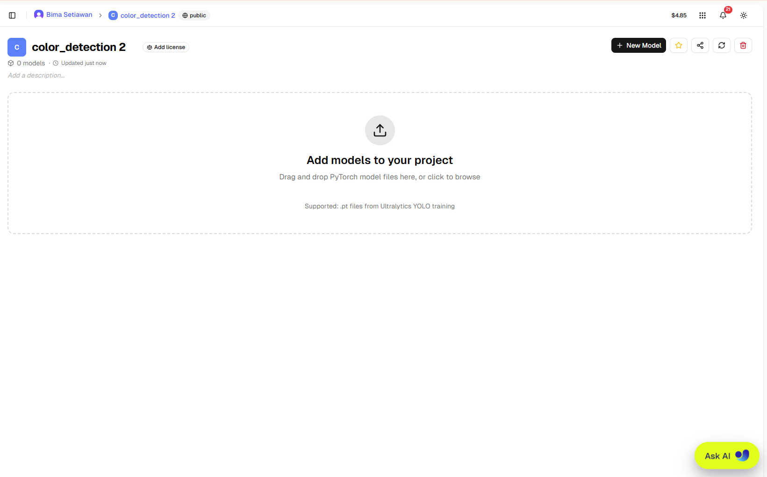
Task: Click the color_detection 2 breadcrumb link
Action: (142, 15)
